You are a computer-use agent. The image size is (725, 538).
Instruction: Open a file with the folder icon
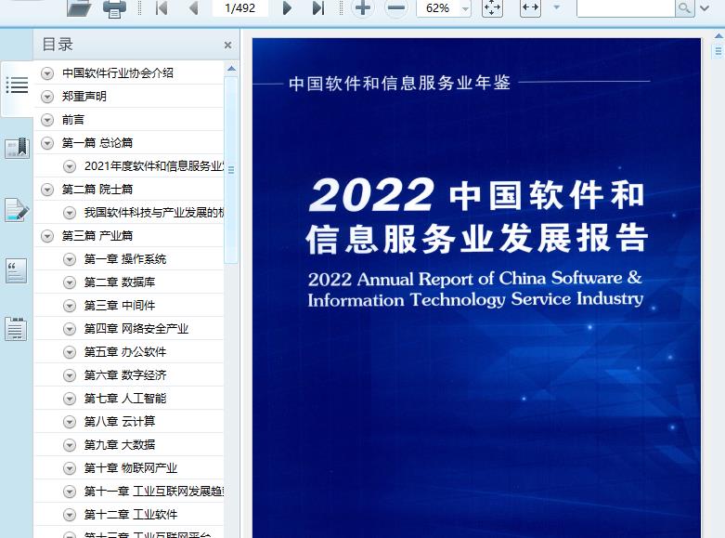[x=79, y=7]
